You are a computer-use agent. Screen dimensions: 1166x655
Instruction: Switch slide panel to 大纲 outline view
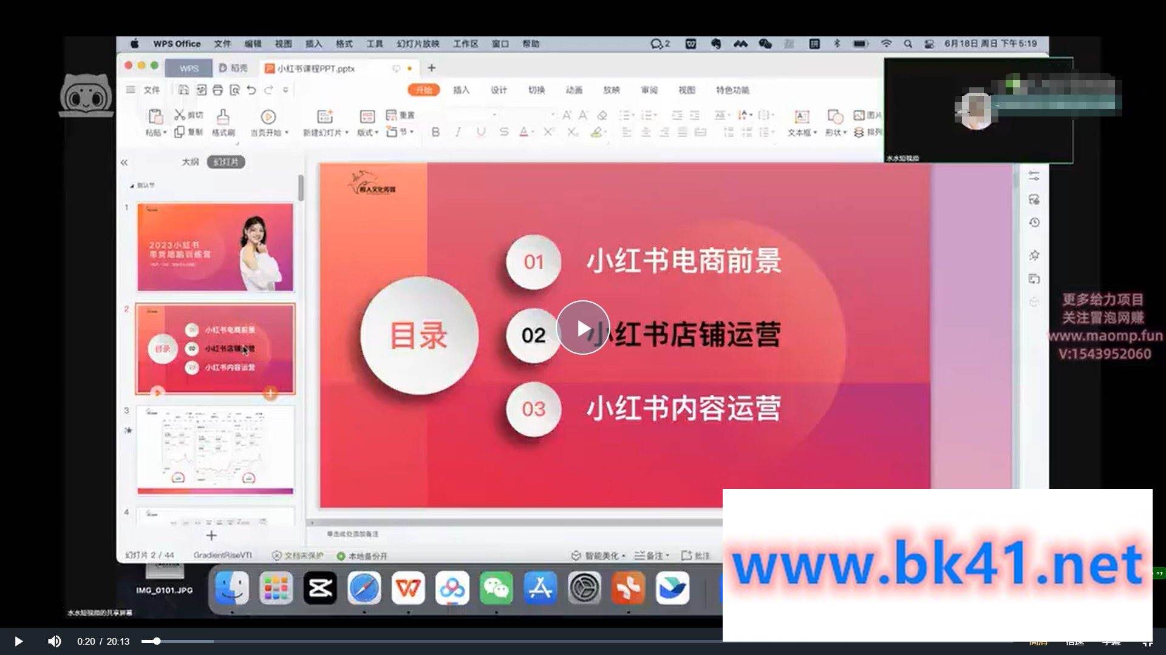click(190, 162)
